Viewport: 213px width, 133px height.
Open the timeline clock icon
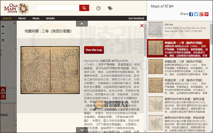tap(98, 8)
